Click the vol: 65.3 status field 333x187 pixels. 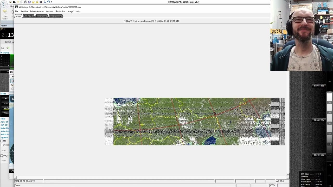[x=282, y=181]
